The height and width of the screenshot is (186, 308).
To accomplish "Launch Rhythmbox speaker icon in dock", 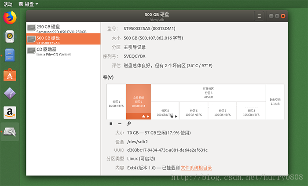I will 10,36.
